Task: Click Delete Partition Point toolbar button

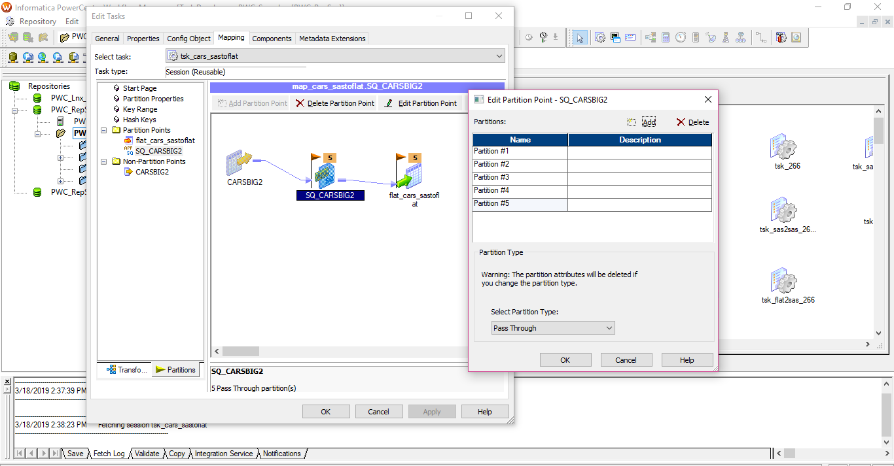Action: pyautogui.click(x=334, y=103)
